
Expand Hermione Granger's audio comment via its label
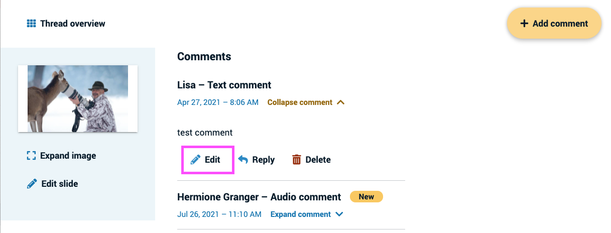coord(301,214)
